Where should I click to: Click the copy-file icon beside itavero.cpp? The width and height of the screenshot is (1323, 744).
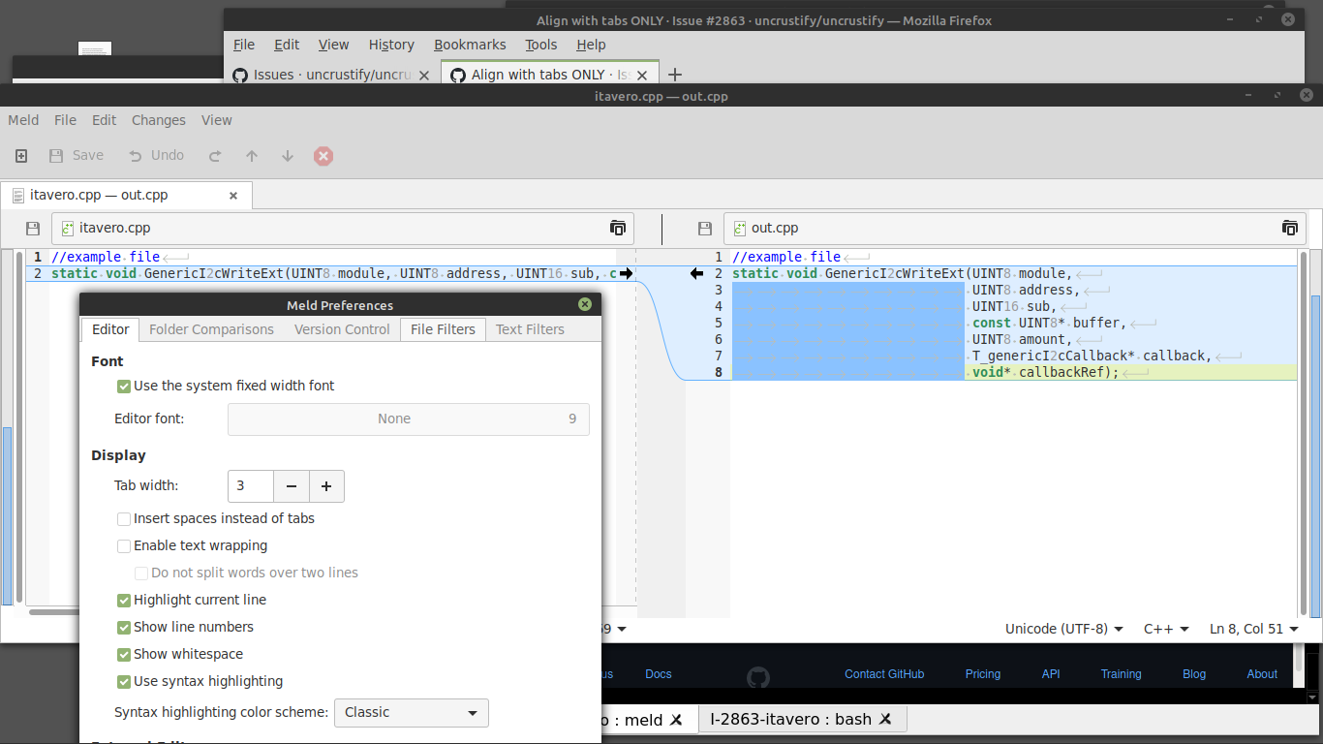click(x=618, y=228)
